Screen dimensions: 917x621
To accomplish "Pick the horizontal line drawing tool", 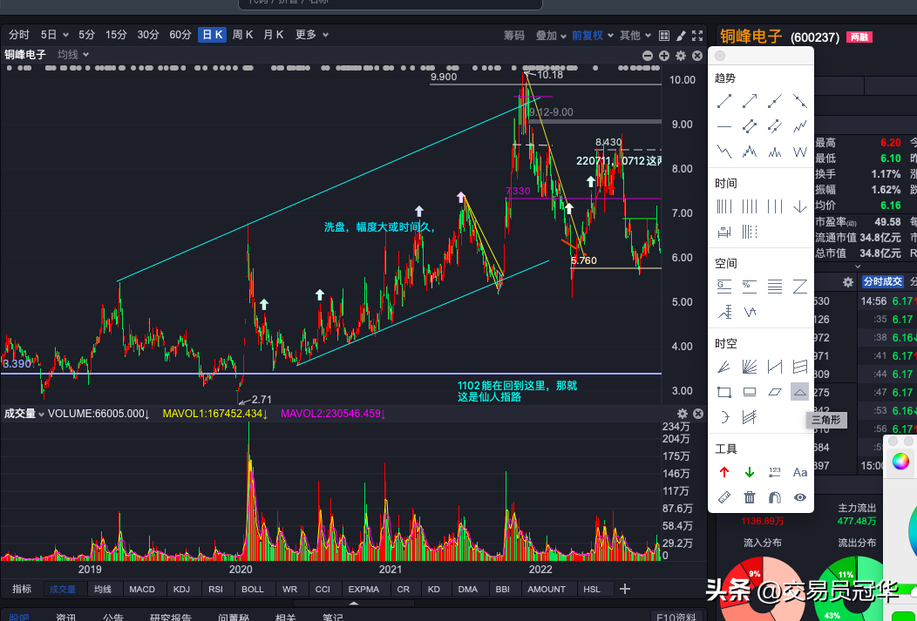I will coord(724,126).
